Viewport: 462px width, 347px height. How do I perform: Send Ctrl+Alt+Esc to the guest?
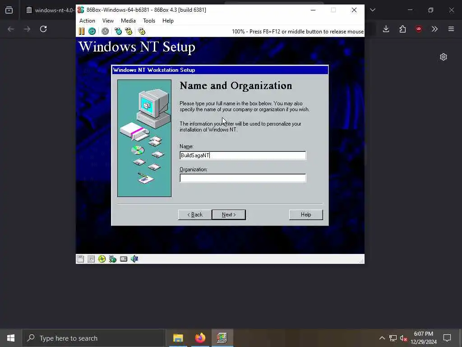coord(129,31)
